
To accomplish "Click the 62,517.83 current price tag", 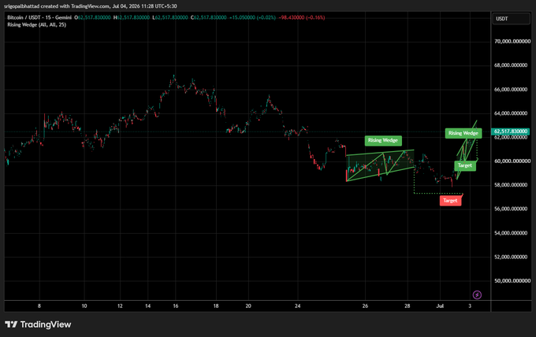I will pyautogui.click(x=510, y=131).
